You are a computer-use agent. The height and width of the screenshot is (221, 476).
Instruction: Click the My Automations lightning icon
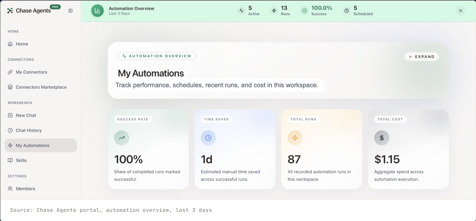click(x=10, y=145)
